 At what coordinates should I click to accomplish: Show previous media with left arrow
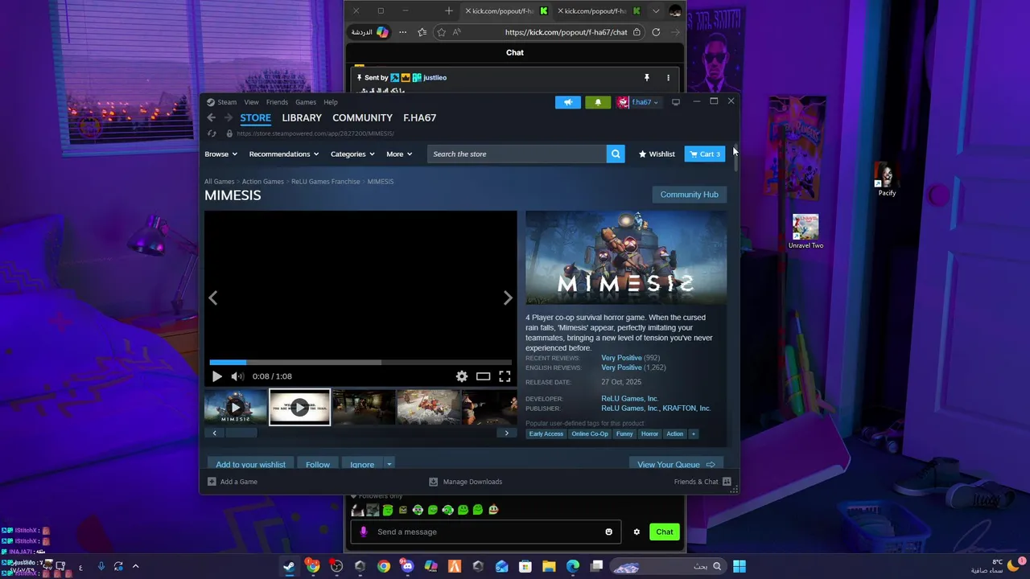coord(213,298)
